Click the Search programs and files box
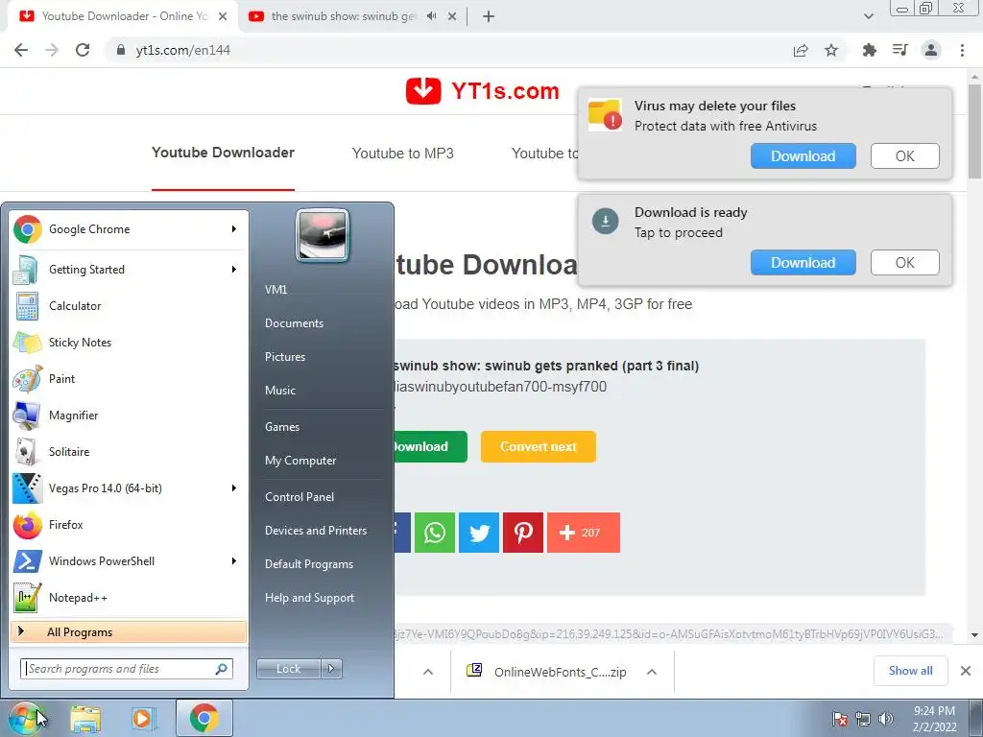983x737 pixels. [x=126, y=669]
